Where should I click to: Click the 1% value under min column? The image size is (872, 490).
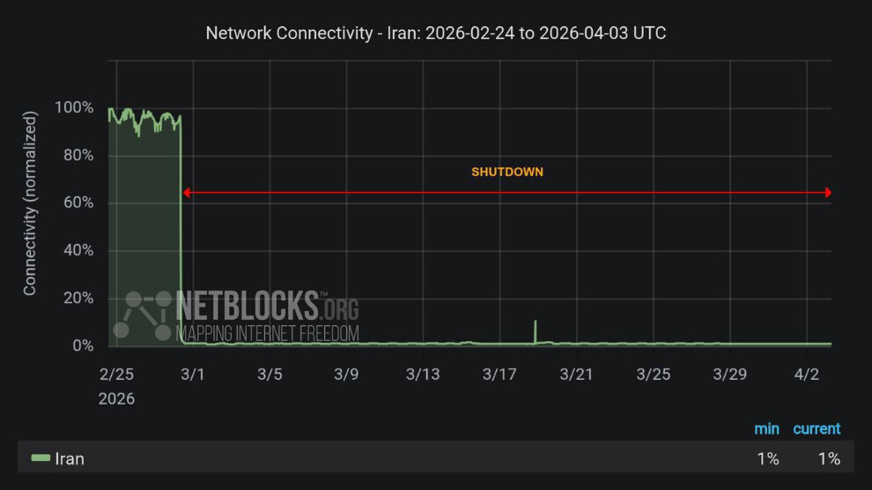[767, 458]
